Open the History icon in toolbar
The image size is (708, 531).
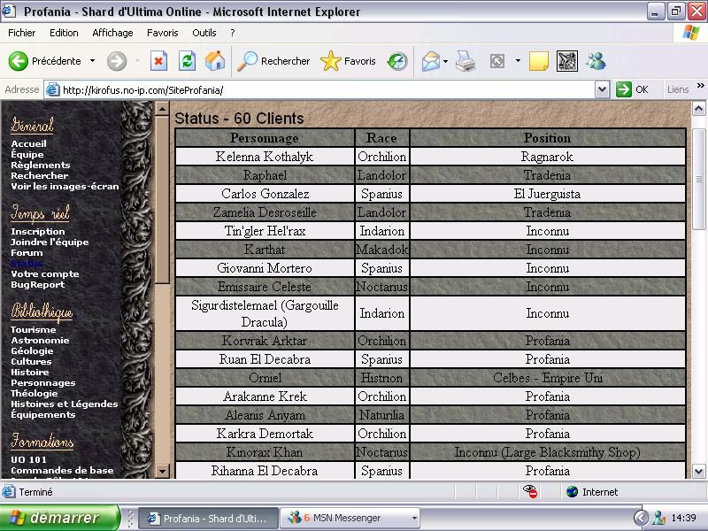point(397,61)
